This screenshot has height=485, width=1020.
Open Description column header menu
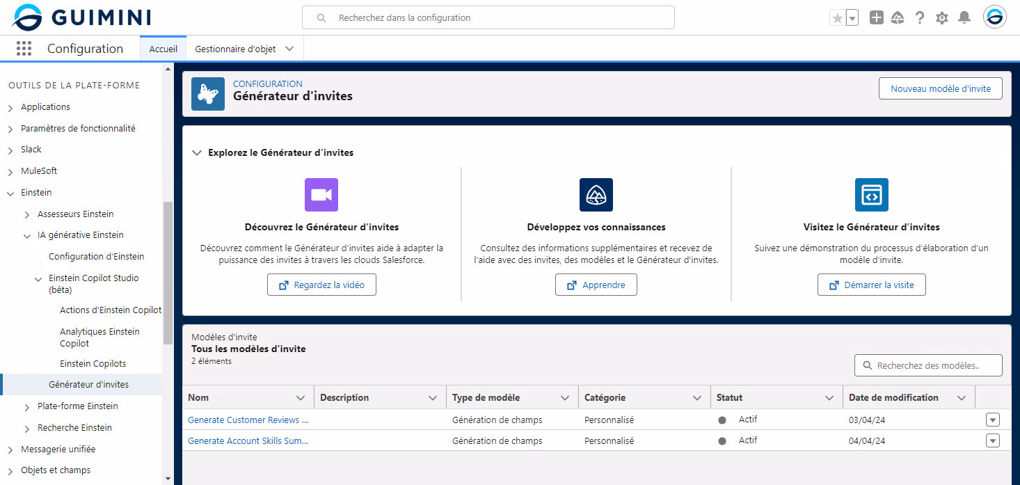tap(432, 398)
